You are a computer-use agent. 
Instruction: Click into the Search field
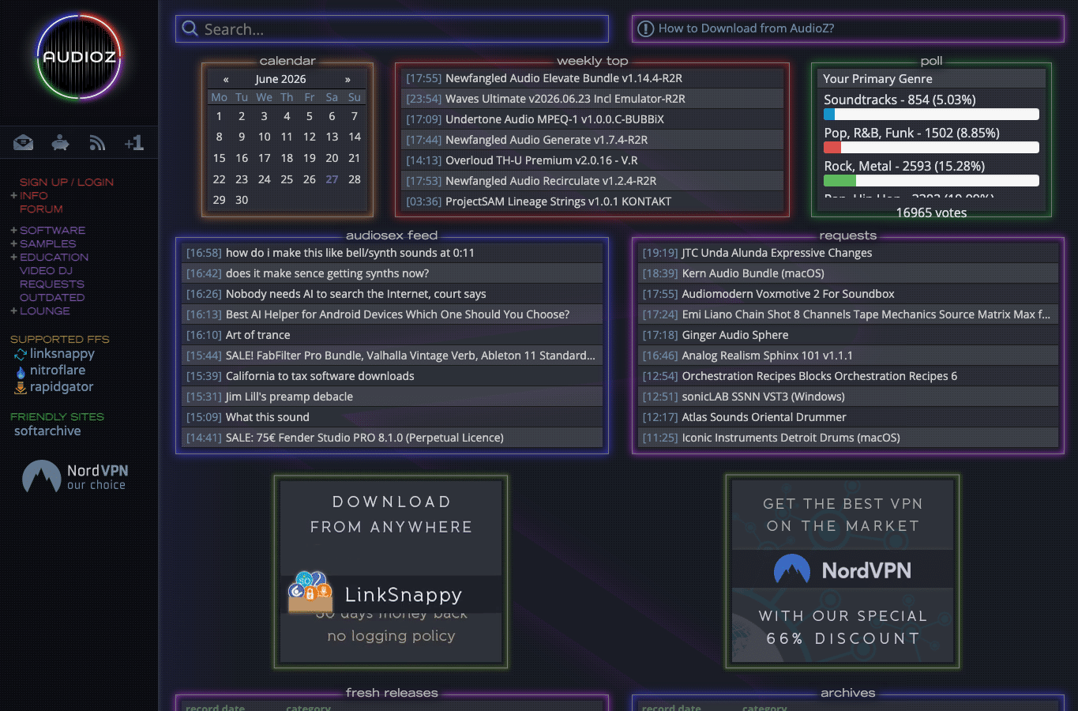click(x=392, y=29)
